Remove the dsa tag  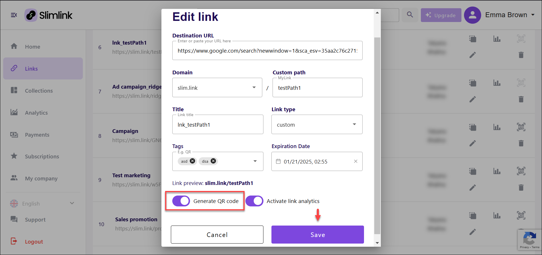(213, 161)
